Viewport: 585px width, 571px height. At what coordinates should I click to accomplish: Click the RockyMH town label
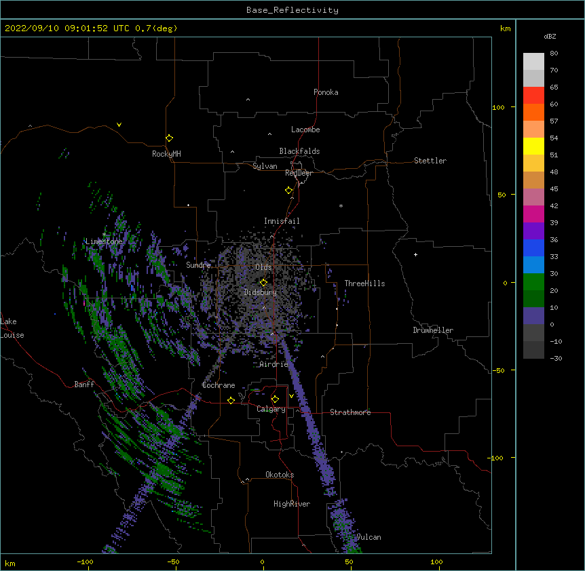click(166, 154)
